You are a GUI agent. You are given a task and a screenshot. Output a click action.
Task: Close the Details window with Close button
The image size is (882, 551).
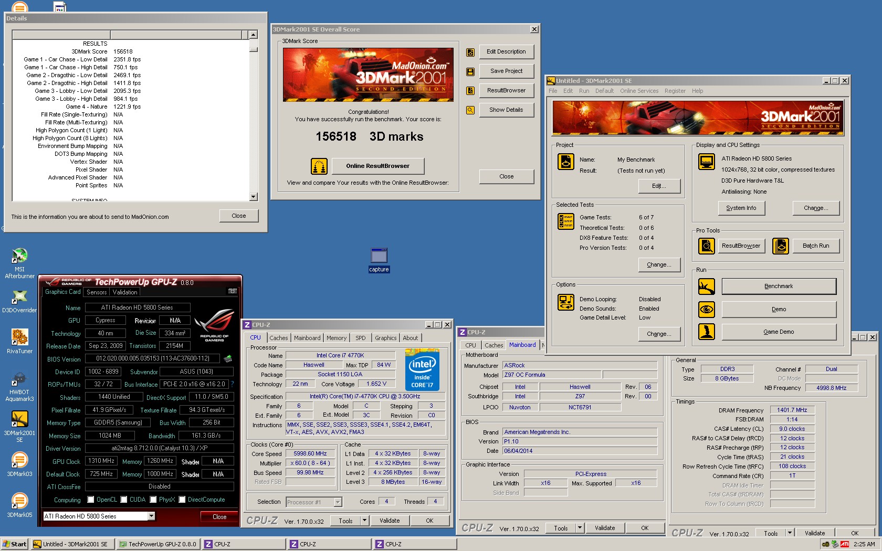[x=239, y=216]
